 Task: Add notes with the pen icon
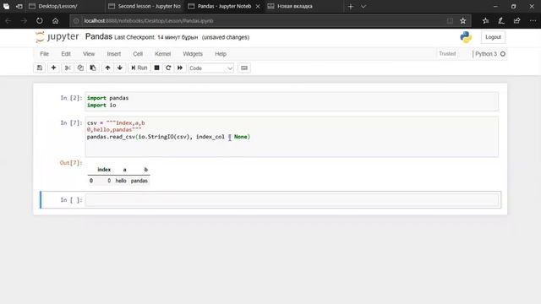[501, 21]
